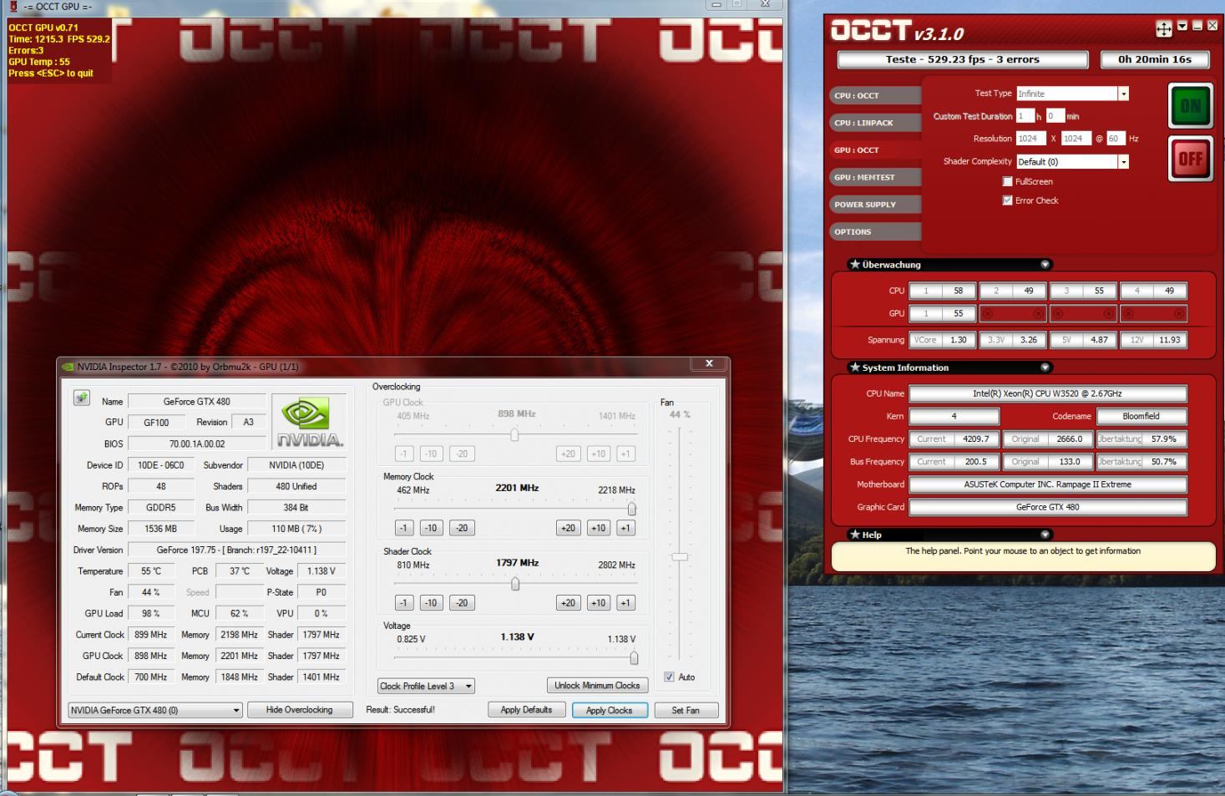
Task: Click Memory Clock -20 button
Action: pyautogui.click(x=462, y=528)
